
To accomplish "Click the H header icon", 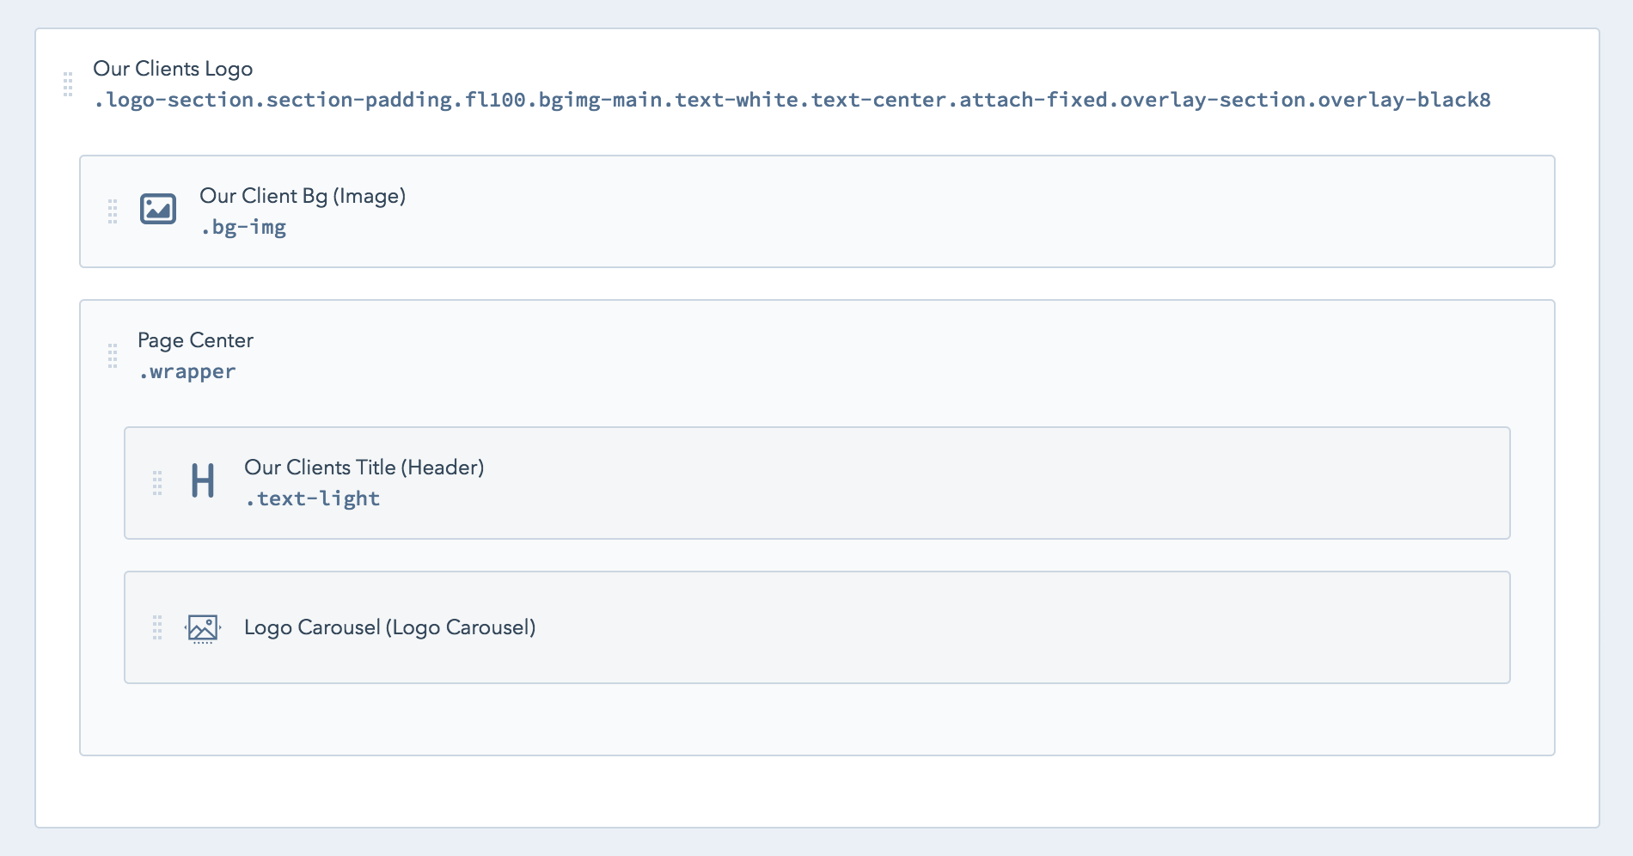I will click(x=203, y=481).
